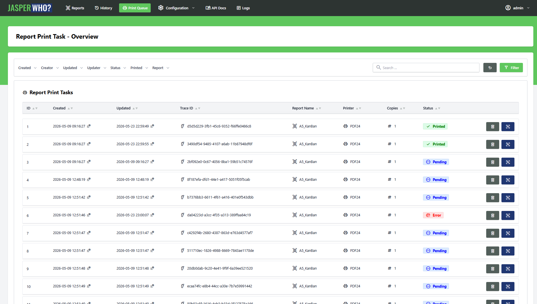Sort by the Created column header
537x304 pixels.
coord(63,108)
